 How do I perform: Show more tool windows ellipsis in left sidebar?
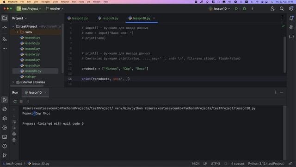click(x=5, y=49)
